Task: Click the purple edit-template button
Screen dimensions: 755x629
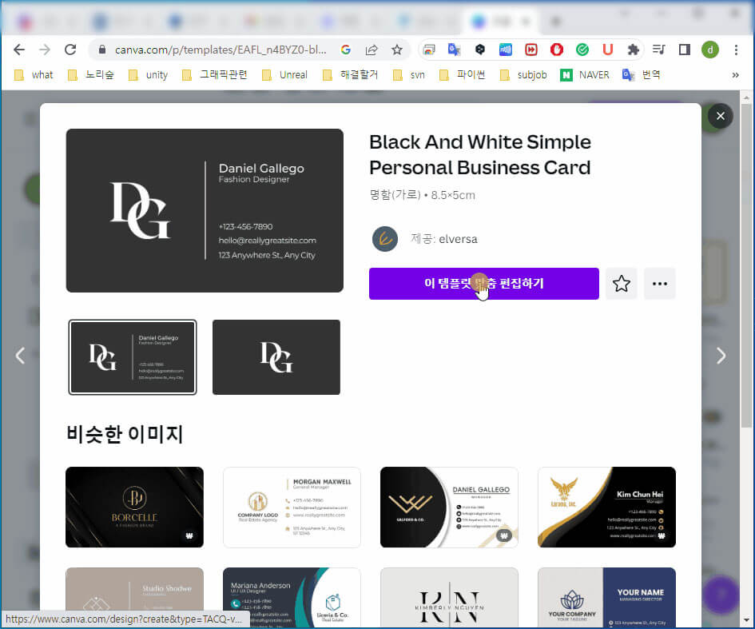Action: [484, 284]
